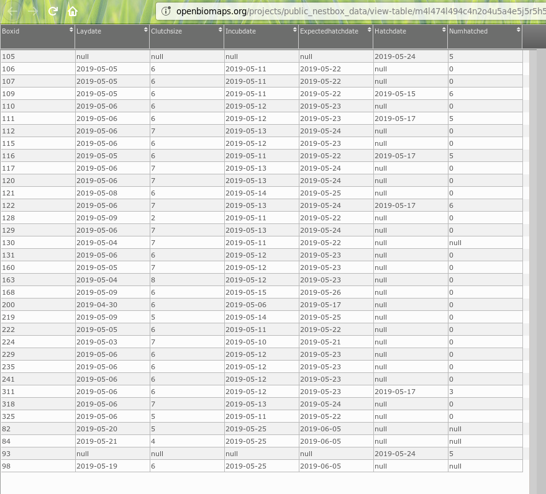Select Boxid cell 311
Screen dimensions: 546x494
click(38, 392)
